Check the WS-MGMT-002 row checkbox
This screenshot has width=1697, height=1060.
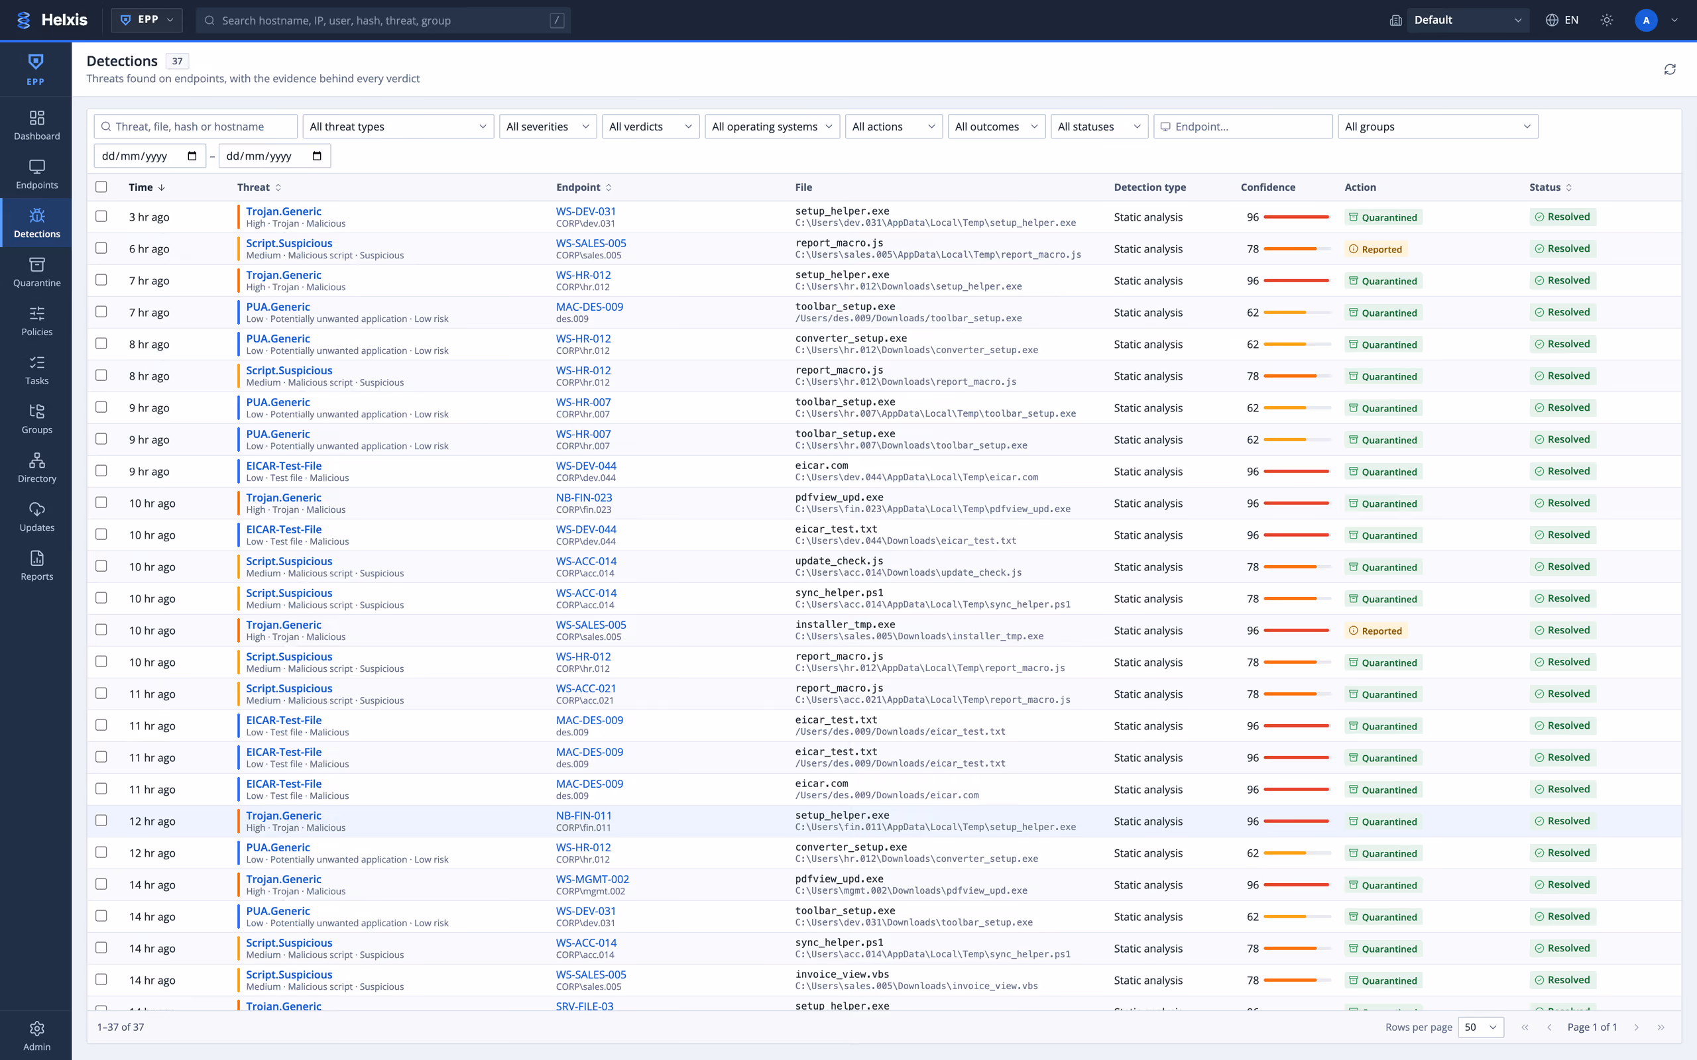(101, 884)
